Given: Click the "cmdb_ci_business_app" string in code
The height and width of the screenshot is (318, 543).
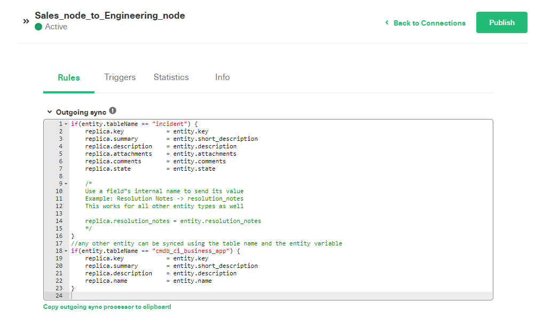Looking at the screenshot, I should tap(192, 251).
